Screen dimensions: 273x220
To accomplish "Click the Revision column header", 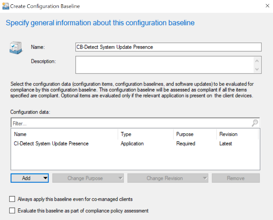I will click(236, 134).
